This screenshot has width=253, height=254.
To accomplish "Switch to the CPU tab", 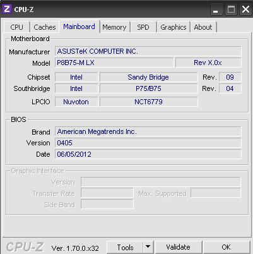I will 17,27.
